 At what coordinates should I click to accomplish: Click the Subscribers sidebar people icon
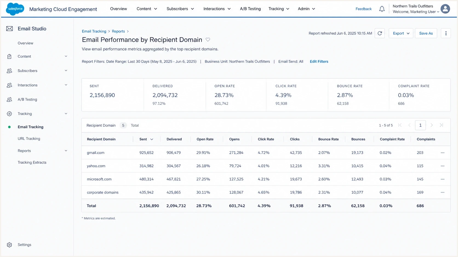tap(9, 71)
